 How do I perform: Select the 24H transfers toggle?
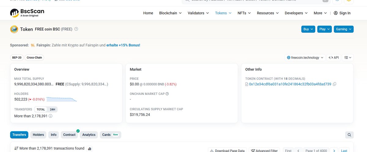(52, 109)
